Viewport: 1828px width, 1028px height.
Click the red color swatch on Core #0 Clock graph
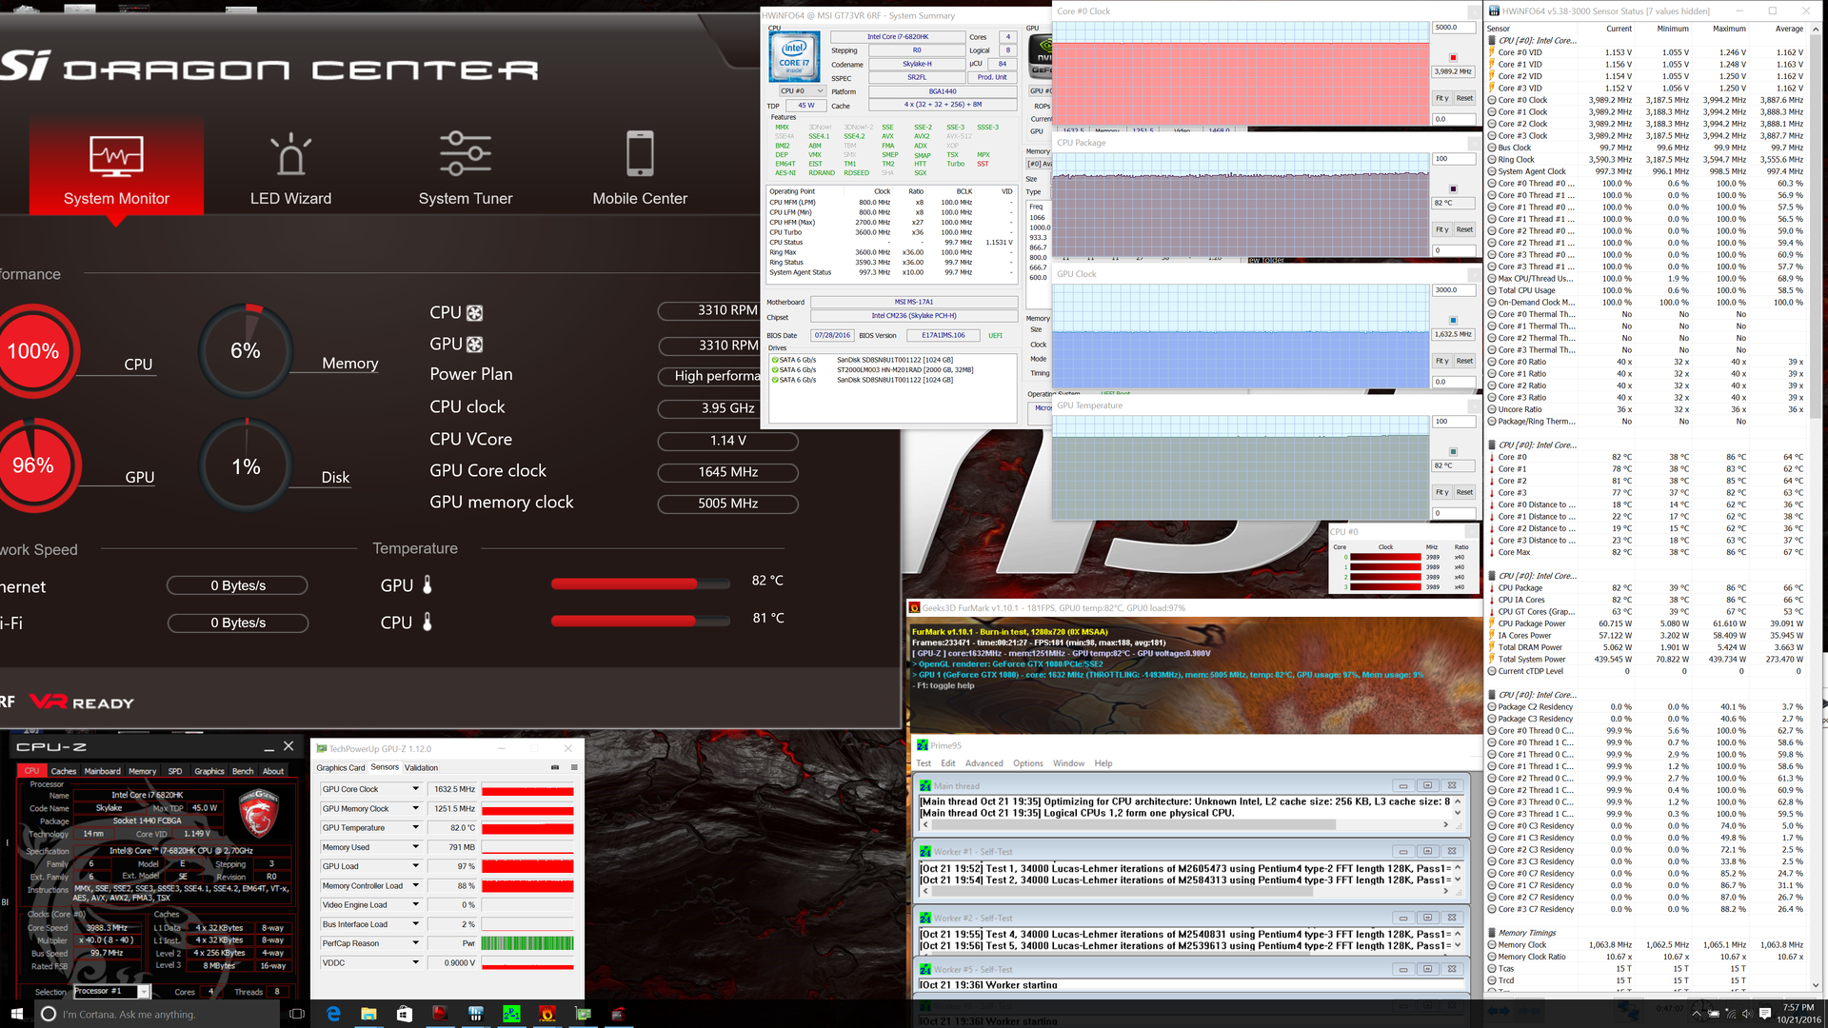(x=1453, y=58)
